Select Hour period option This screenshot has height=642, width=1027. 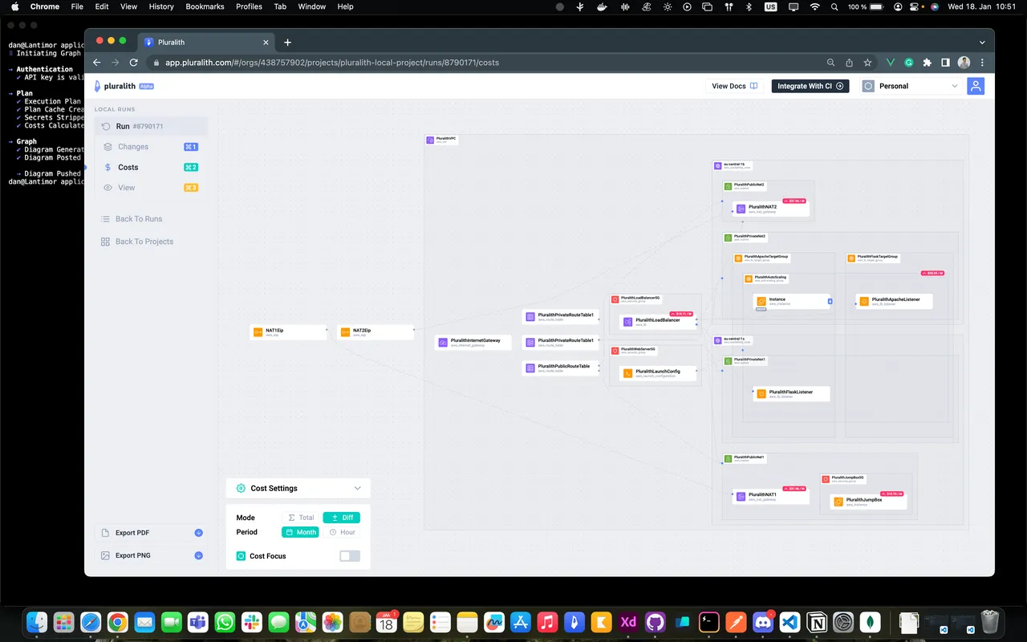[x=342, y=532]
